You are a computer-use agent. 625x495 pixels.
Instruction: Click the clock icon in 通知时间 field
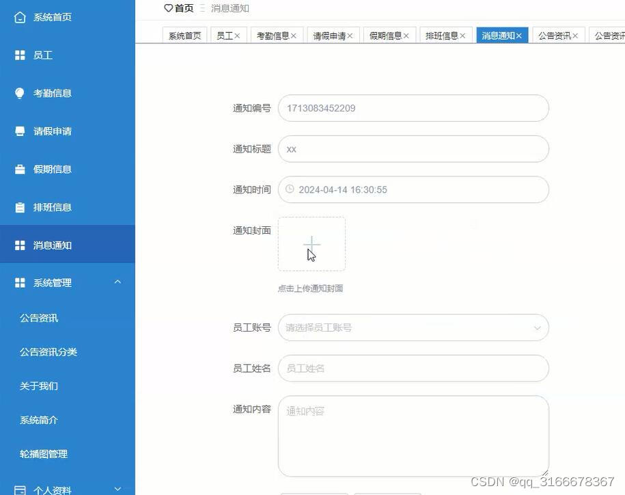290,189
